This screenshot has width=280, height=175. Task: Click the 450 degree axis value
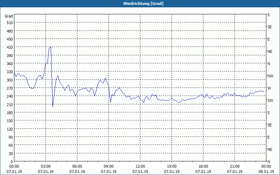[x=10, y=39]
